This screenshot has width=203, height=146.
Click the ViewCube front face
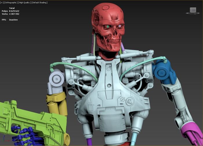click(193, 10)
